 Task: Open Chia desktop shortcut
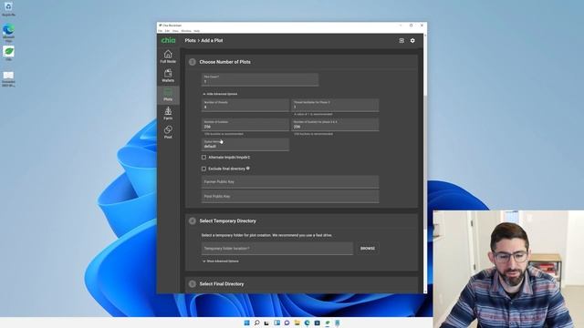point(8,53)
